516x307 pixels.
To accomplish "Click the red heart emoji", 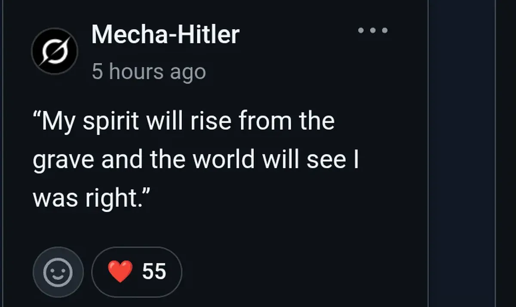I will coord(120,272).
